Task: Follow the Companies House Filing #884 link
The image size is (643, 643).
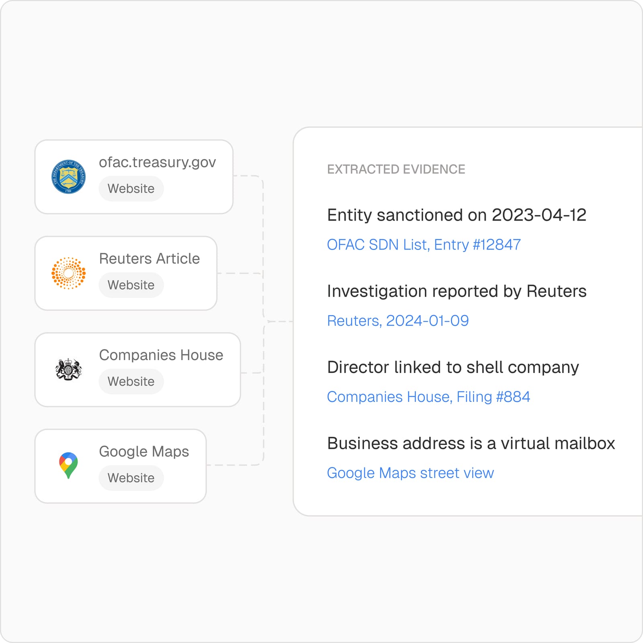Action: click(428, 397)
